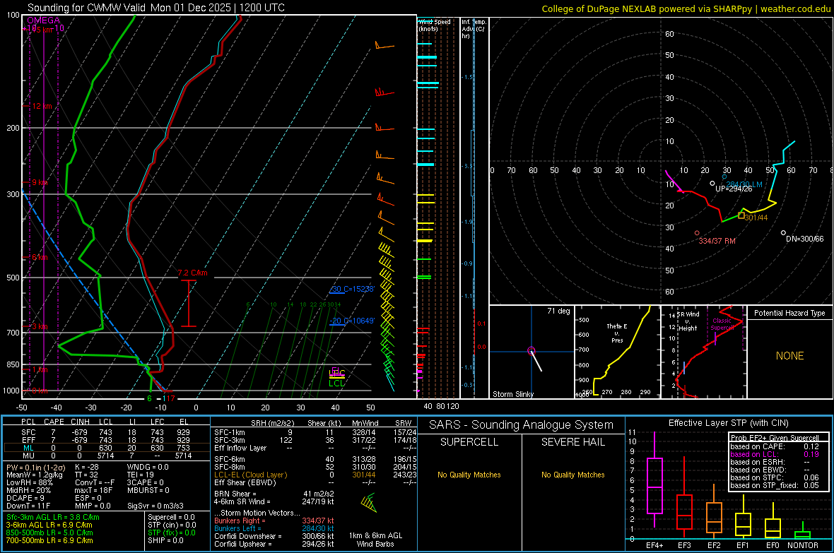The width and height of the screenshot is (834, 553).
Task: Click the white Corfidi upshear circle near UP=294/26
Action: pyautogui.click(x=712, y=184)
